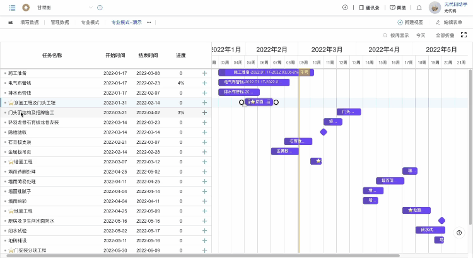Click the 结束时间 column header

[x=148, y=56]
